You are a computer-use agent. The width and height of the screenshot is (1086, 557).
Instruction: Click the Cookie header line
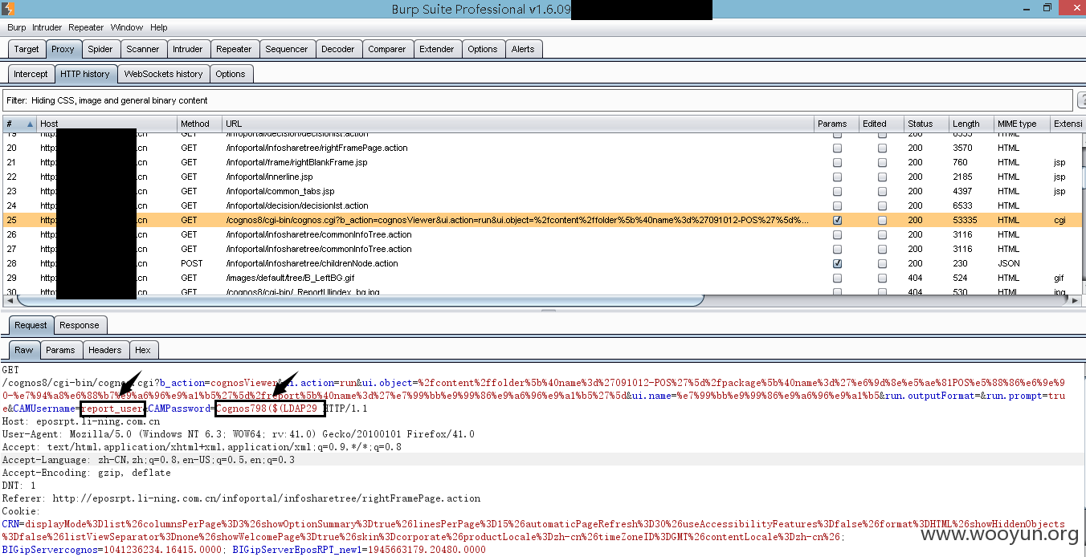tap(19, 511)
